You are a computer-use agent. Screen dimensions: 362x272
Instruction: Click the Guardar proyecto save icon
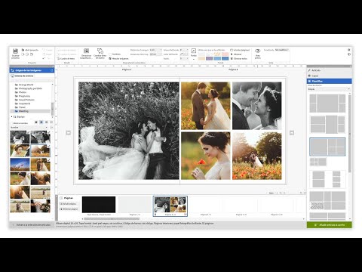pos(15,51)
